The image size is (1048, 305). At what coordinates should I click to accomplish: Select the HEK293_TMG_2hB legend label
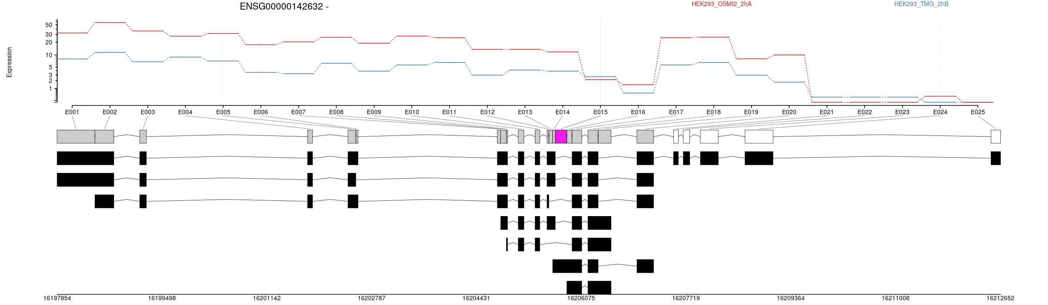coord(921,4)
